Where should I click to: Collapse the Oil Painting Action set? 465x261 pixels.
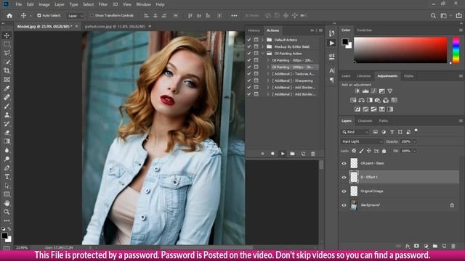coord(262,53)
